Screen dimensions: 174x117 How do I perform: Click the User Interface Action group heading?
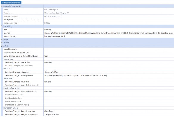coord(12,88)
